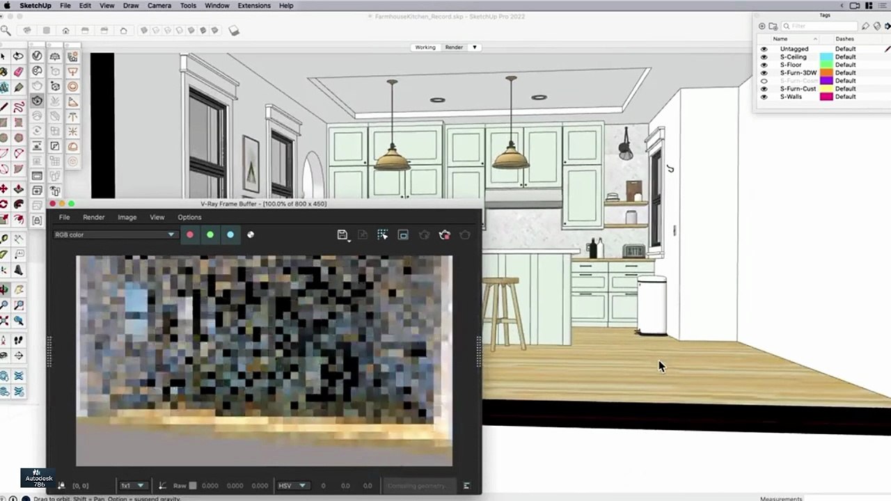This screenshot has height=501, width=891.
Task: Click the V-Ray sphere light icon
Action: tap(73, 86)
